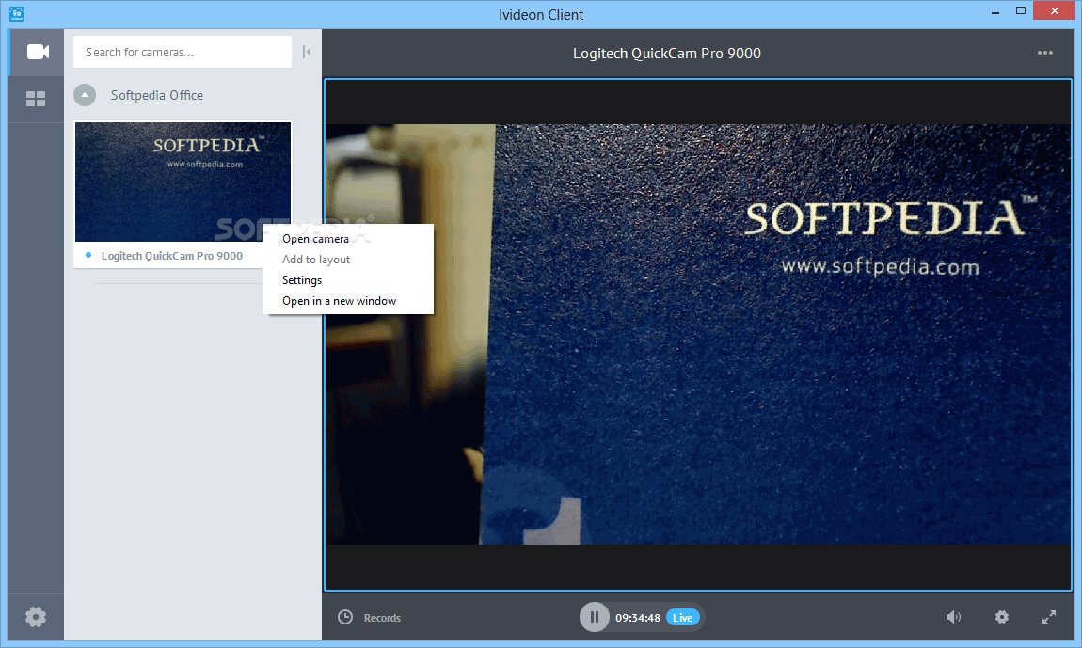1082x648 pixels.
Task: Close the Ivideon Client window
Action: click(1054, 11)
